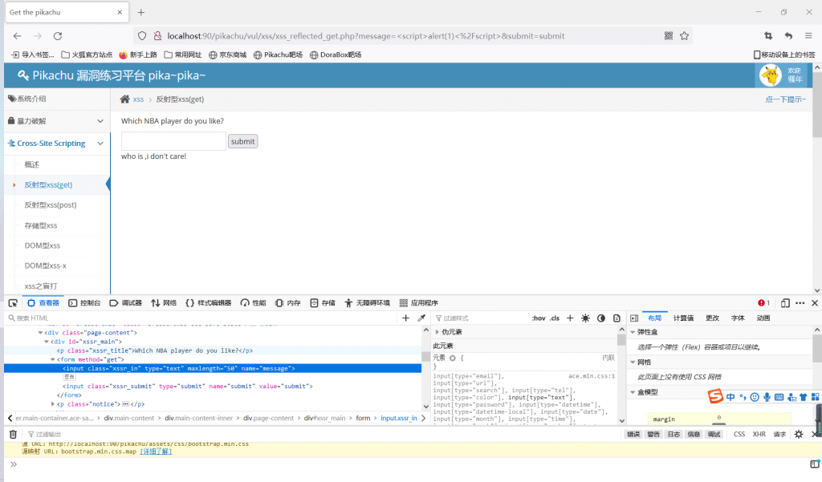This screenshot has height=482, width=822.
Task: Click the eyedropper icon in the inspector
Action: coord(421,318)
